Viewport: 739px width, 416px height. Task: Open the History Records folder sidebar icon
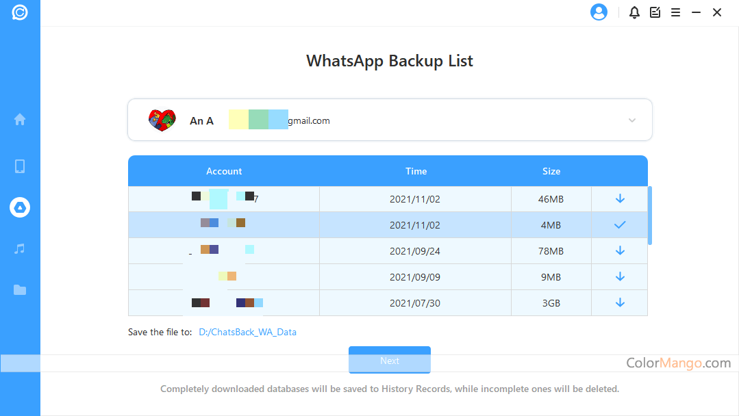20,290
